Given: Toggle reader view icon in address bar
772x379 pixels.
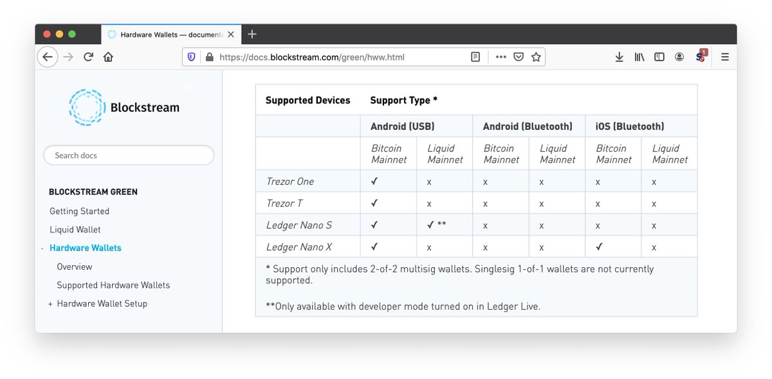Looking at the screenshot, I should pos(475,57).
